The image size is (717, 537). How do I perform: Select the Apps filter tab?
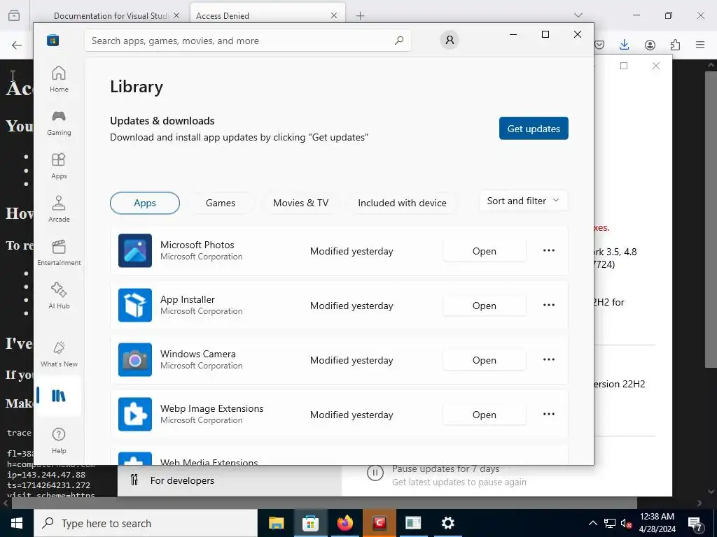tap(145, 203)
